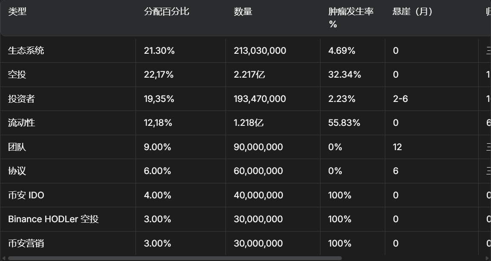Select the 肿瘤发生率 % header
The width and height of the screenshot is (491, 261).
click(x=351, y=17)
